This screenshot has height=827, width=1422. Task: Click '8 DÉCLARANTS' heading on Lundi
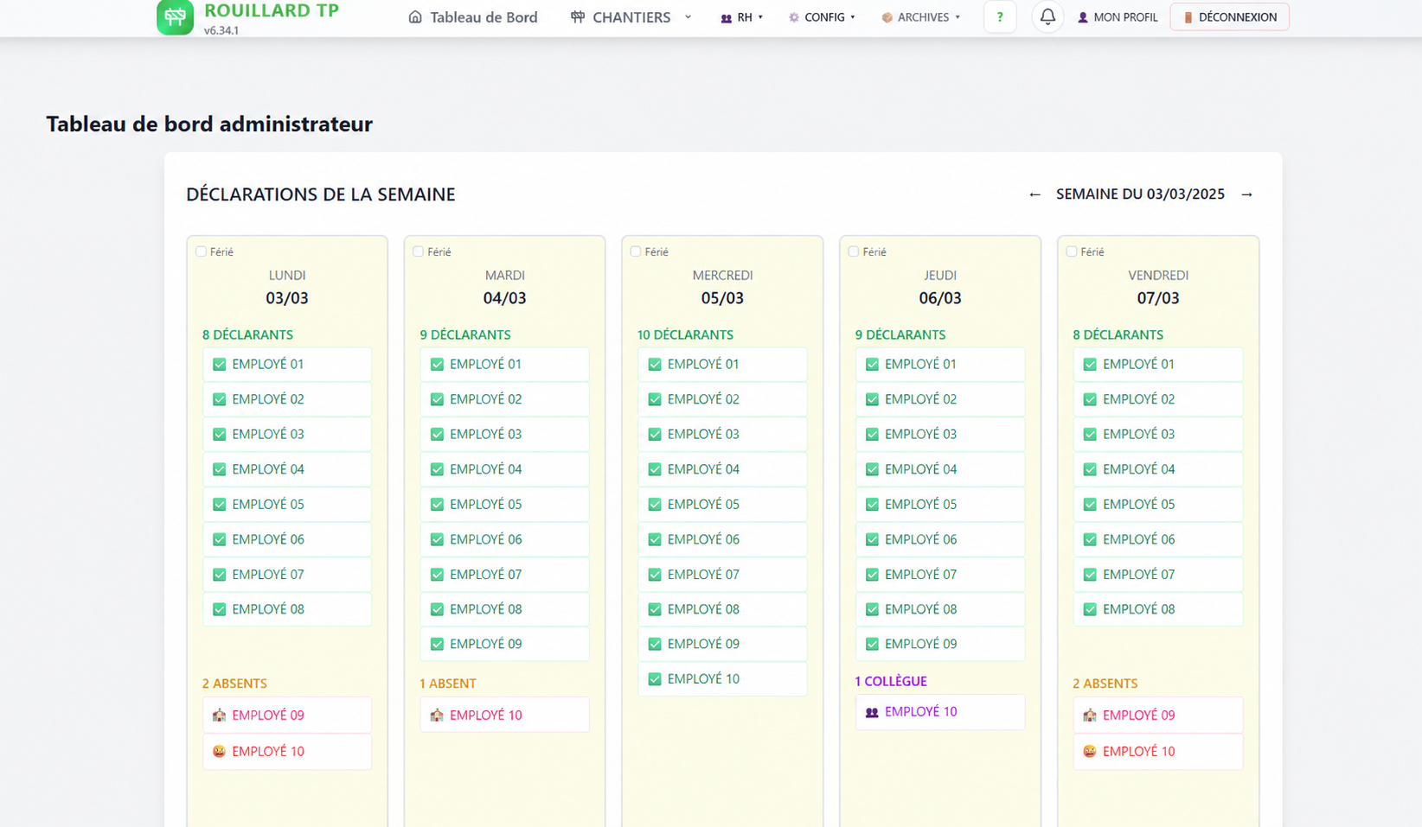247,334
